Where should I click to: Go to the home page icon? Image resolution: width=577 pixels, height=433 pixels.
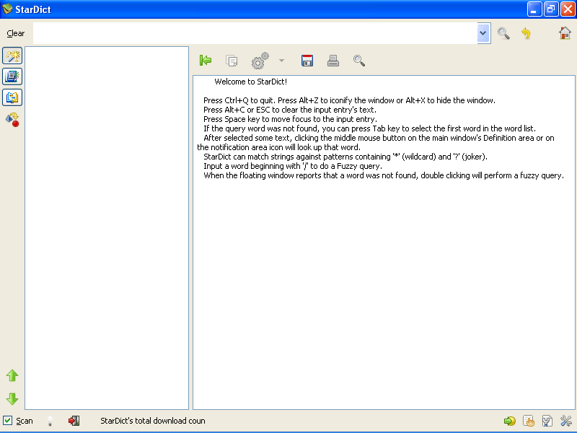[565, 33]
